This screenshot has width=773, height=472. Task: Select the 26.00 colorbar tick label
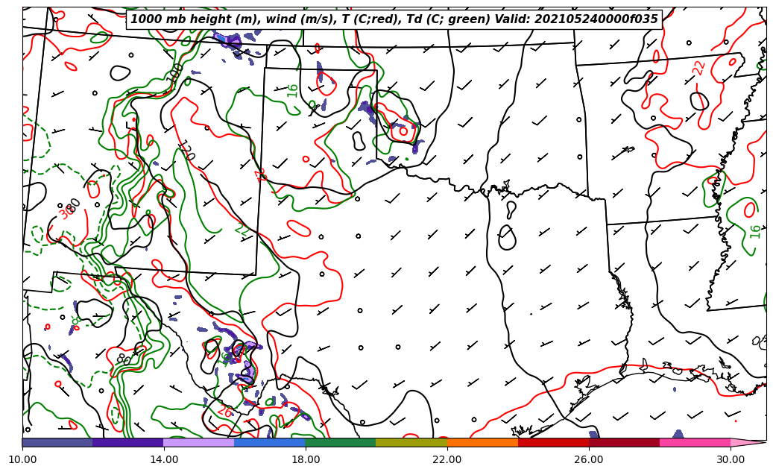(x=589, y=459)
